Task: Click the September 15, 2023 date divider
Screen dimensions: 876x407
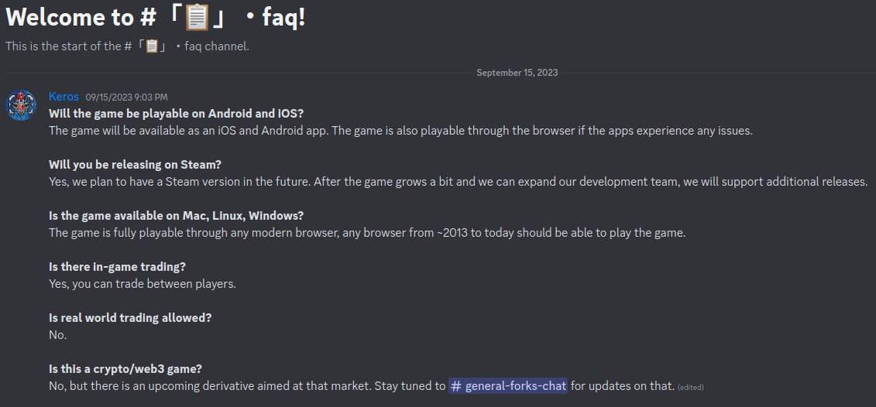Action: [517, 73]
